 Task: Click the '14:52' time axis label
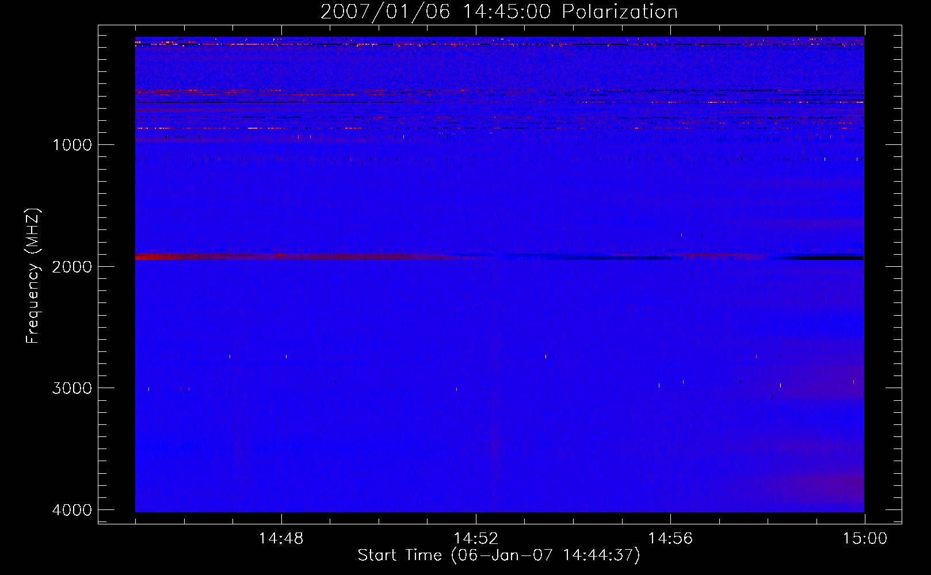point(476,539)
